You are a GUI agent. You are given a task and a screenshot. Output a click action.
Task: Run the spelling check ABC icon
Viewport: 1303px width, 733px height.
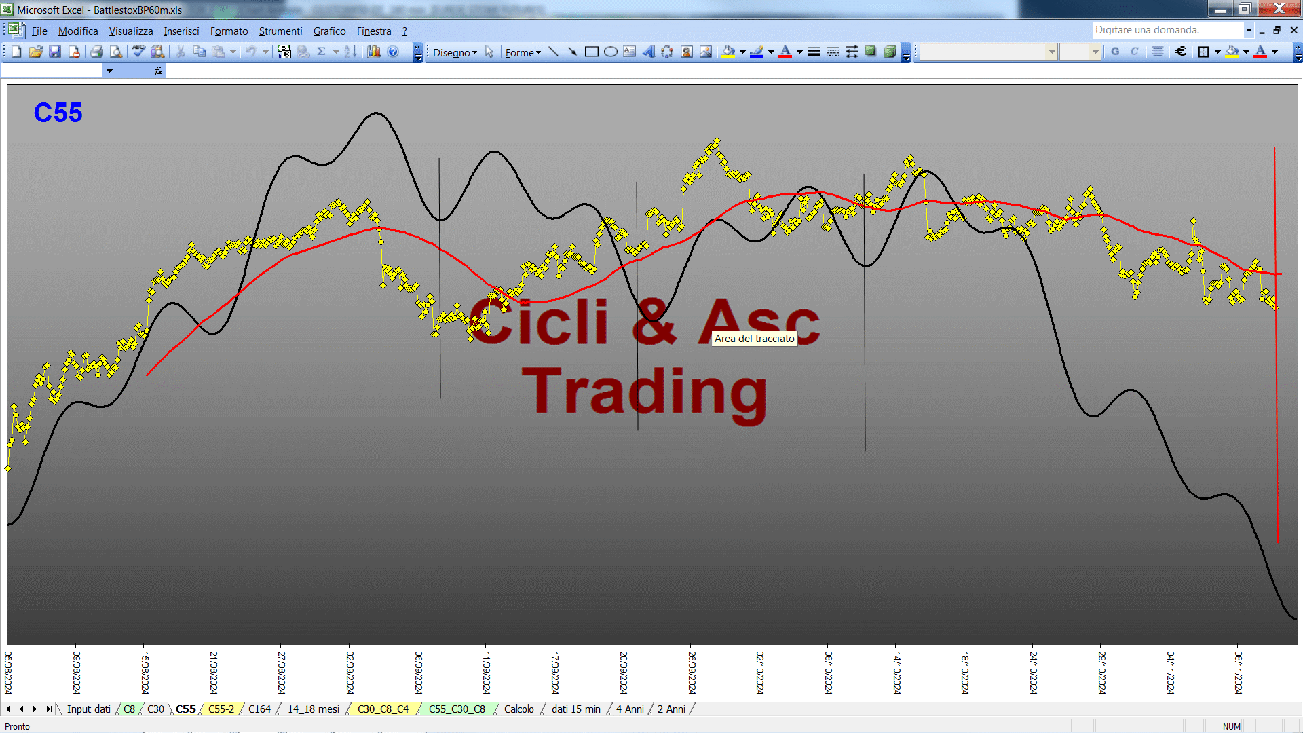138,52
